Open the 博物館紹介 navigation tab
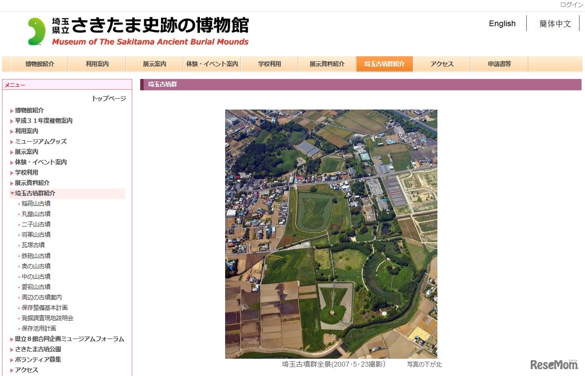Image resolution: width=585 pixels, height=376 pixels. pyautogui.click(x=39, y=64)
